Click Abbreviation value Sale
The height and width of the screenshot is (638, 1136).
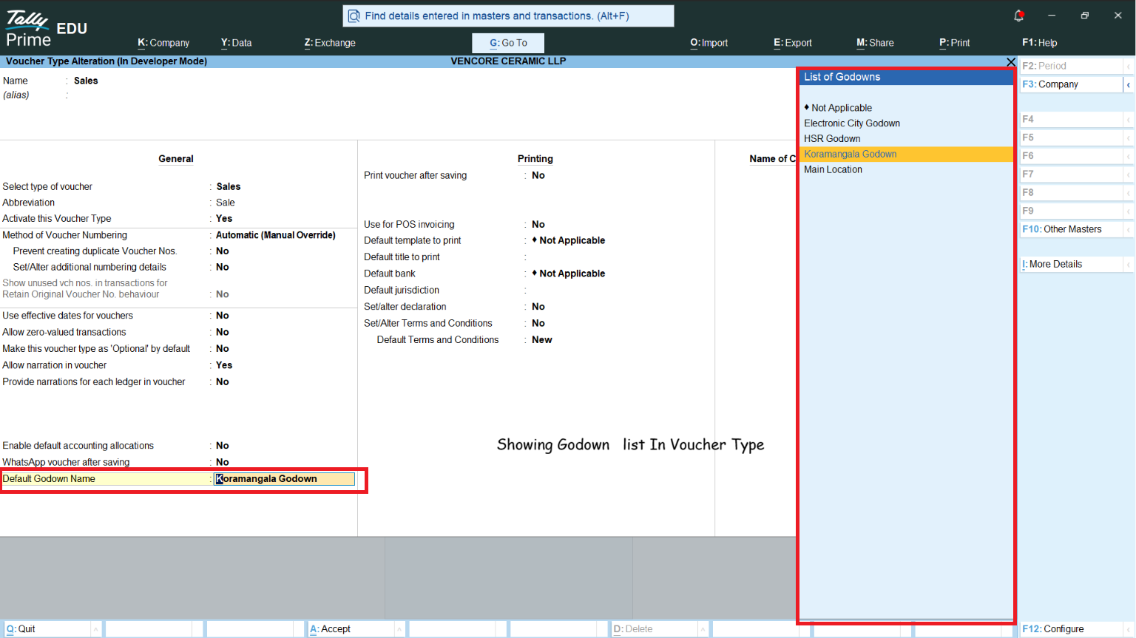[226, 203]
